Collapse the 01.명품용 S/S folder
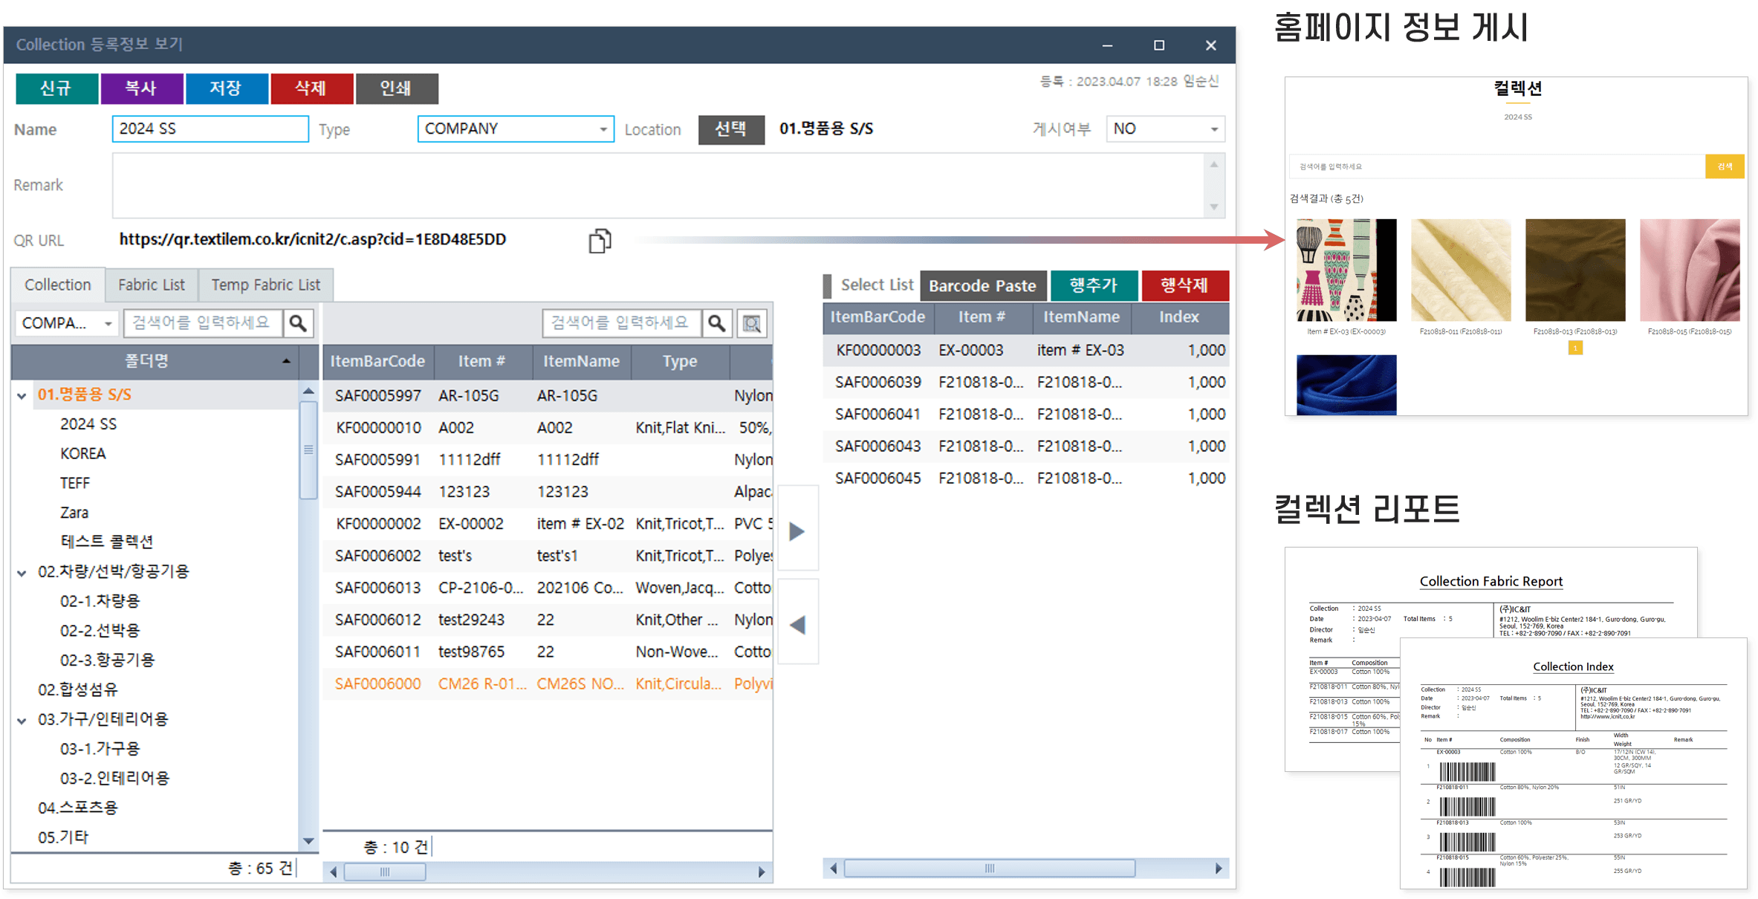Viewport: 1758px width, 899px height. [22, 396]
